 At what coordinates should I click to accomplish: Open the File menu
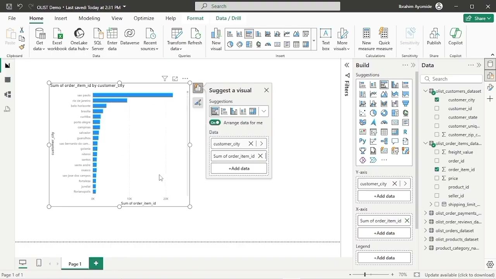[12, 18]
